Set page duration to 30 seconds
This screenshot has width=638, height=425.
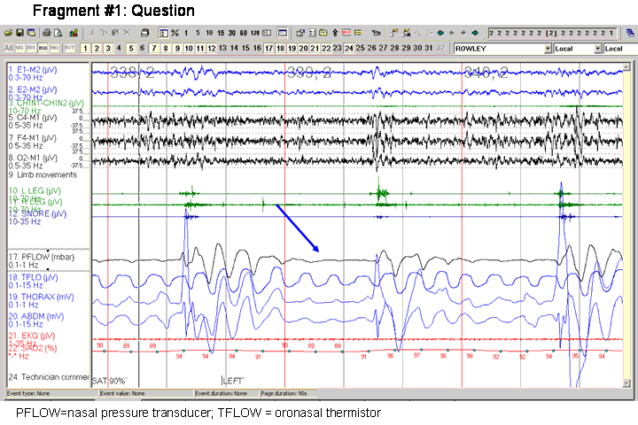coord(229,32)
